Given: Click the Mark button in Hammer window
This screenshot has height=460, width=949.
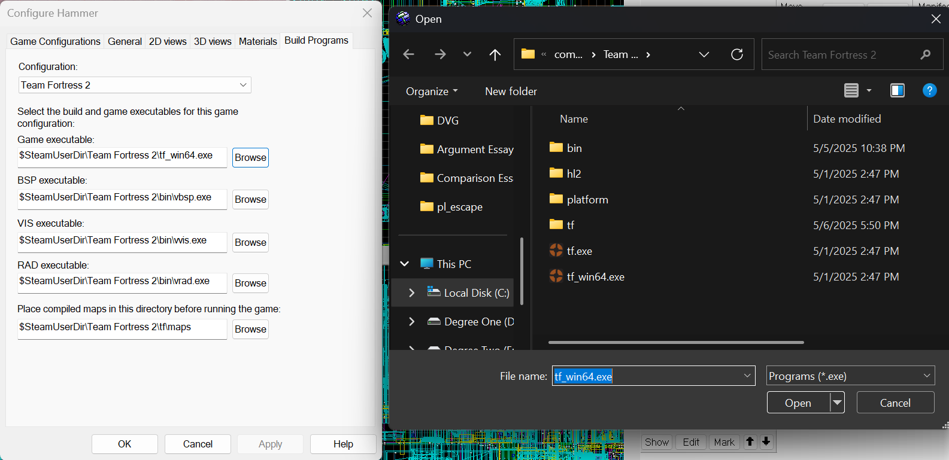Looking at the screenshot, I should tap(724, 442).
